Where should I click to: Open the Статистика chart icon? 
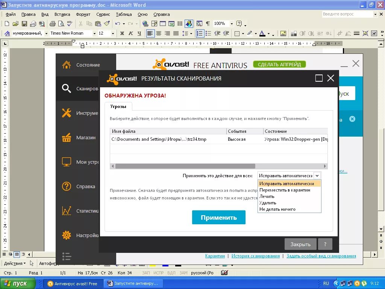67,211
